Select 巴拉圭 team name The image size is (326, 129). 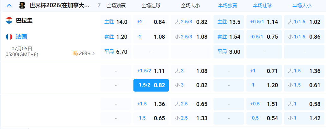(x=24, y=20)
